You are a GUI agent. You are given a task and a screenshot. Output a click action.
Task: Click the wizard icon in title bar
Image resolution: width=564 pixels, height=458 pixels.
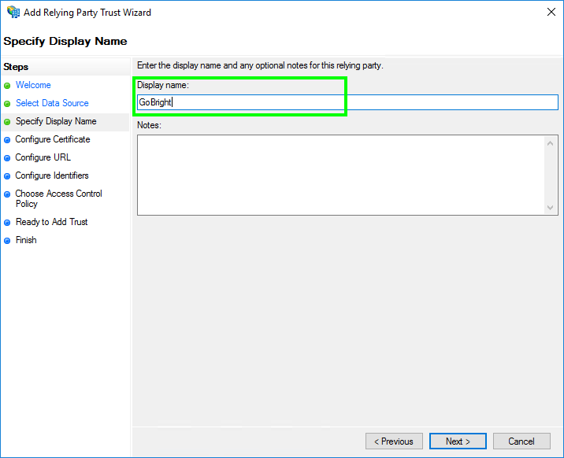pyautogui.click(x=13, y=13)
